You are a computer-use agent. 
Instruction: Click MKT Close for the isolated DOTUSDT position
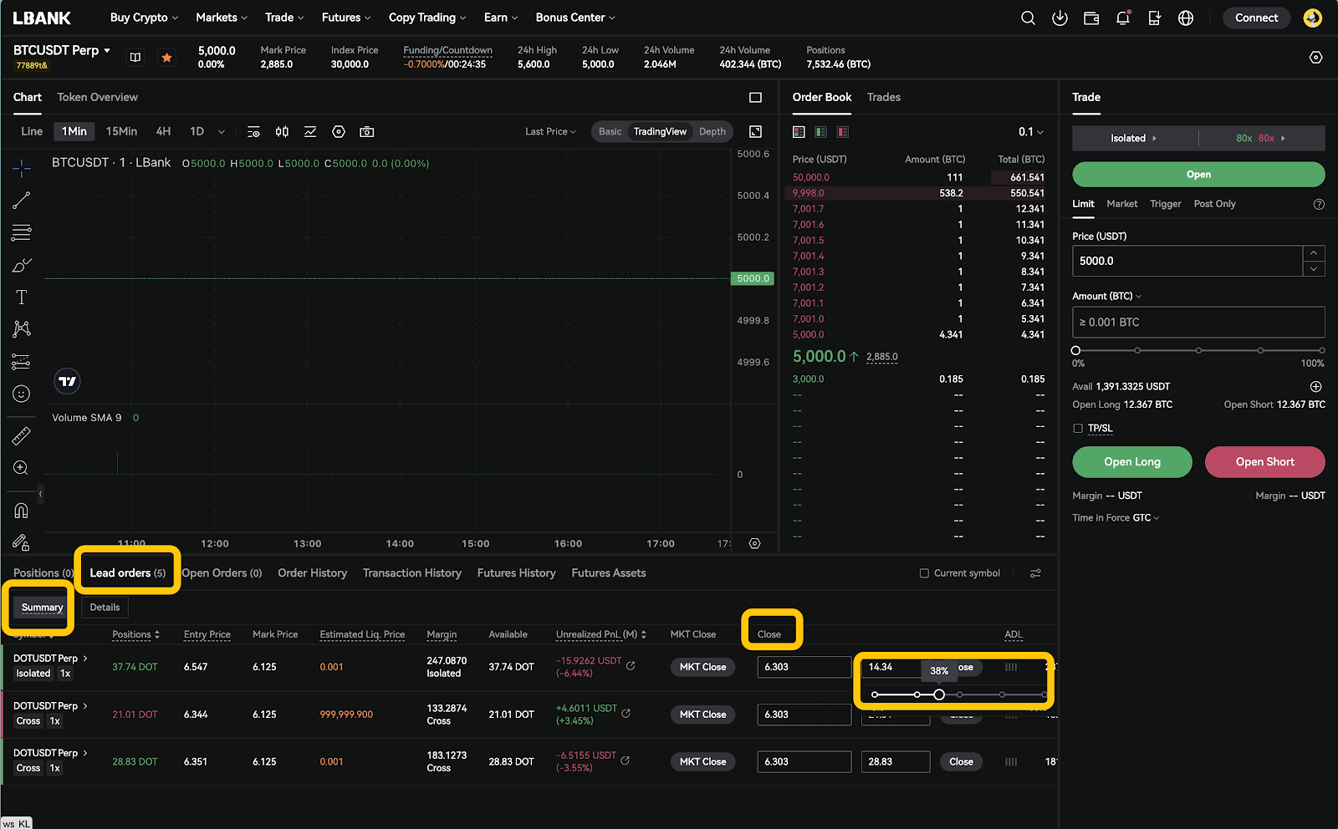(x=702, y=667)
